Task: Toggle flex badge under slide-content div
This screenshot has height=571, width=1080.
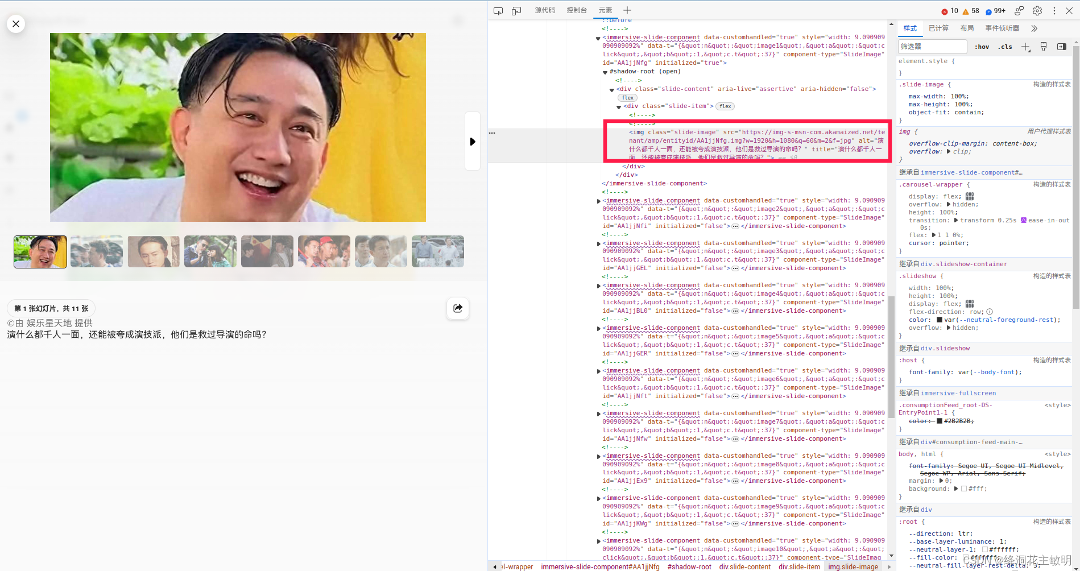Action: 628,98
